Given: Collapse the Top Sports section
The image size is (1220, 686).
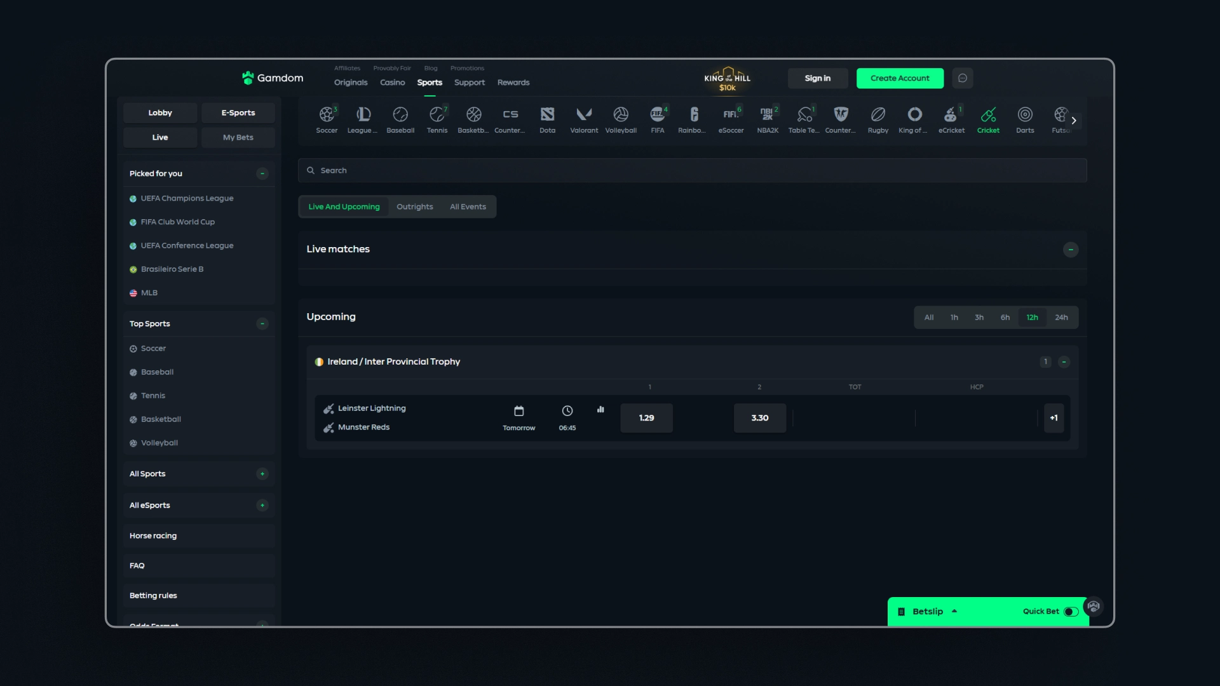Looking at the screenshot, I should (262, 324).
